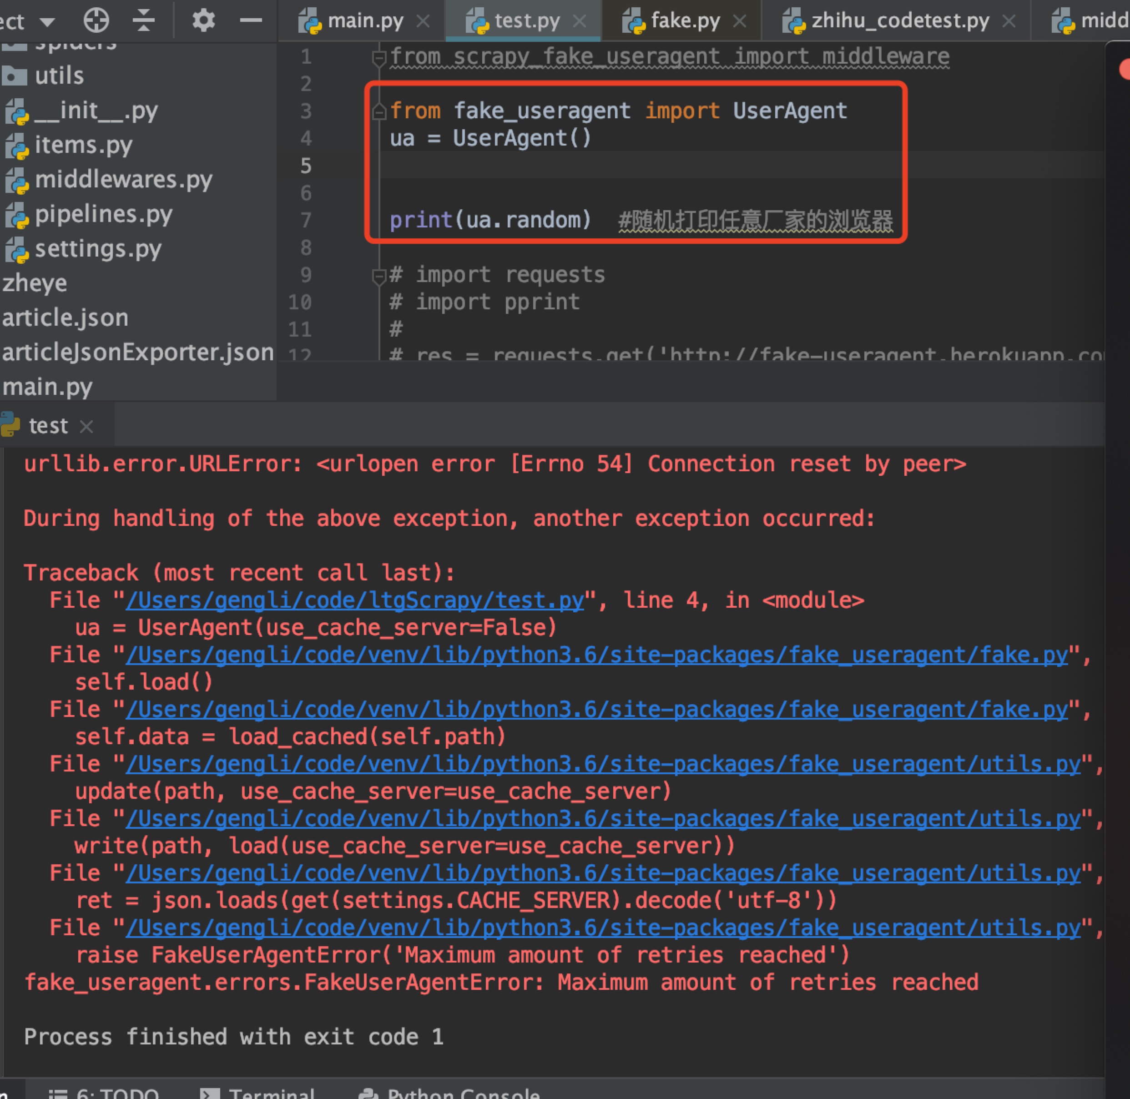Select middlewares.py in project tree
Image resolution: width=1130 pixels, height=1099 pixels.
(x=123, y=180)
